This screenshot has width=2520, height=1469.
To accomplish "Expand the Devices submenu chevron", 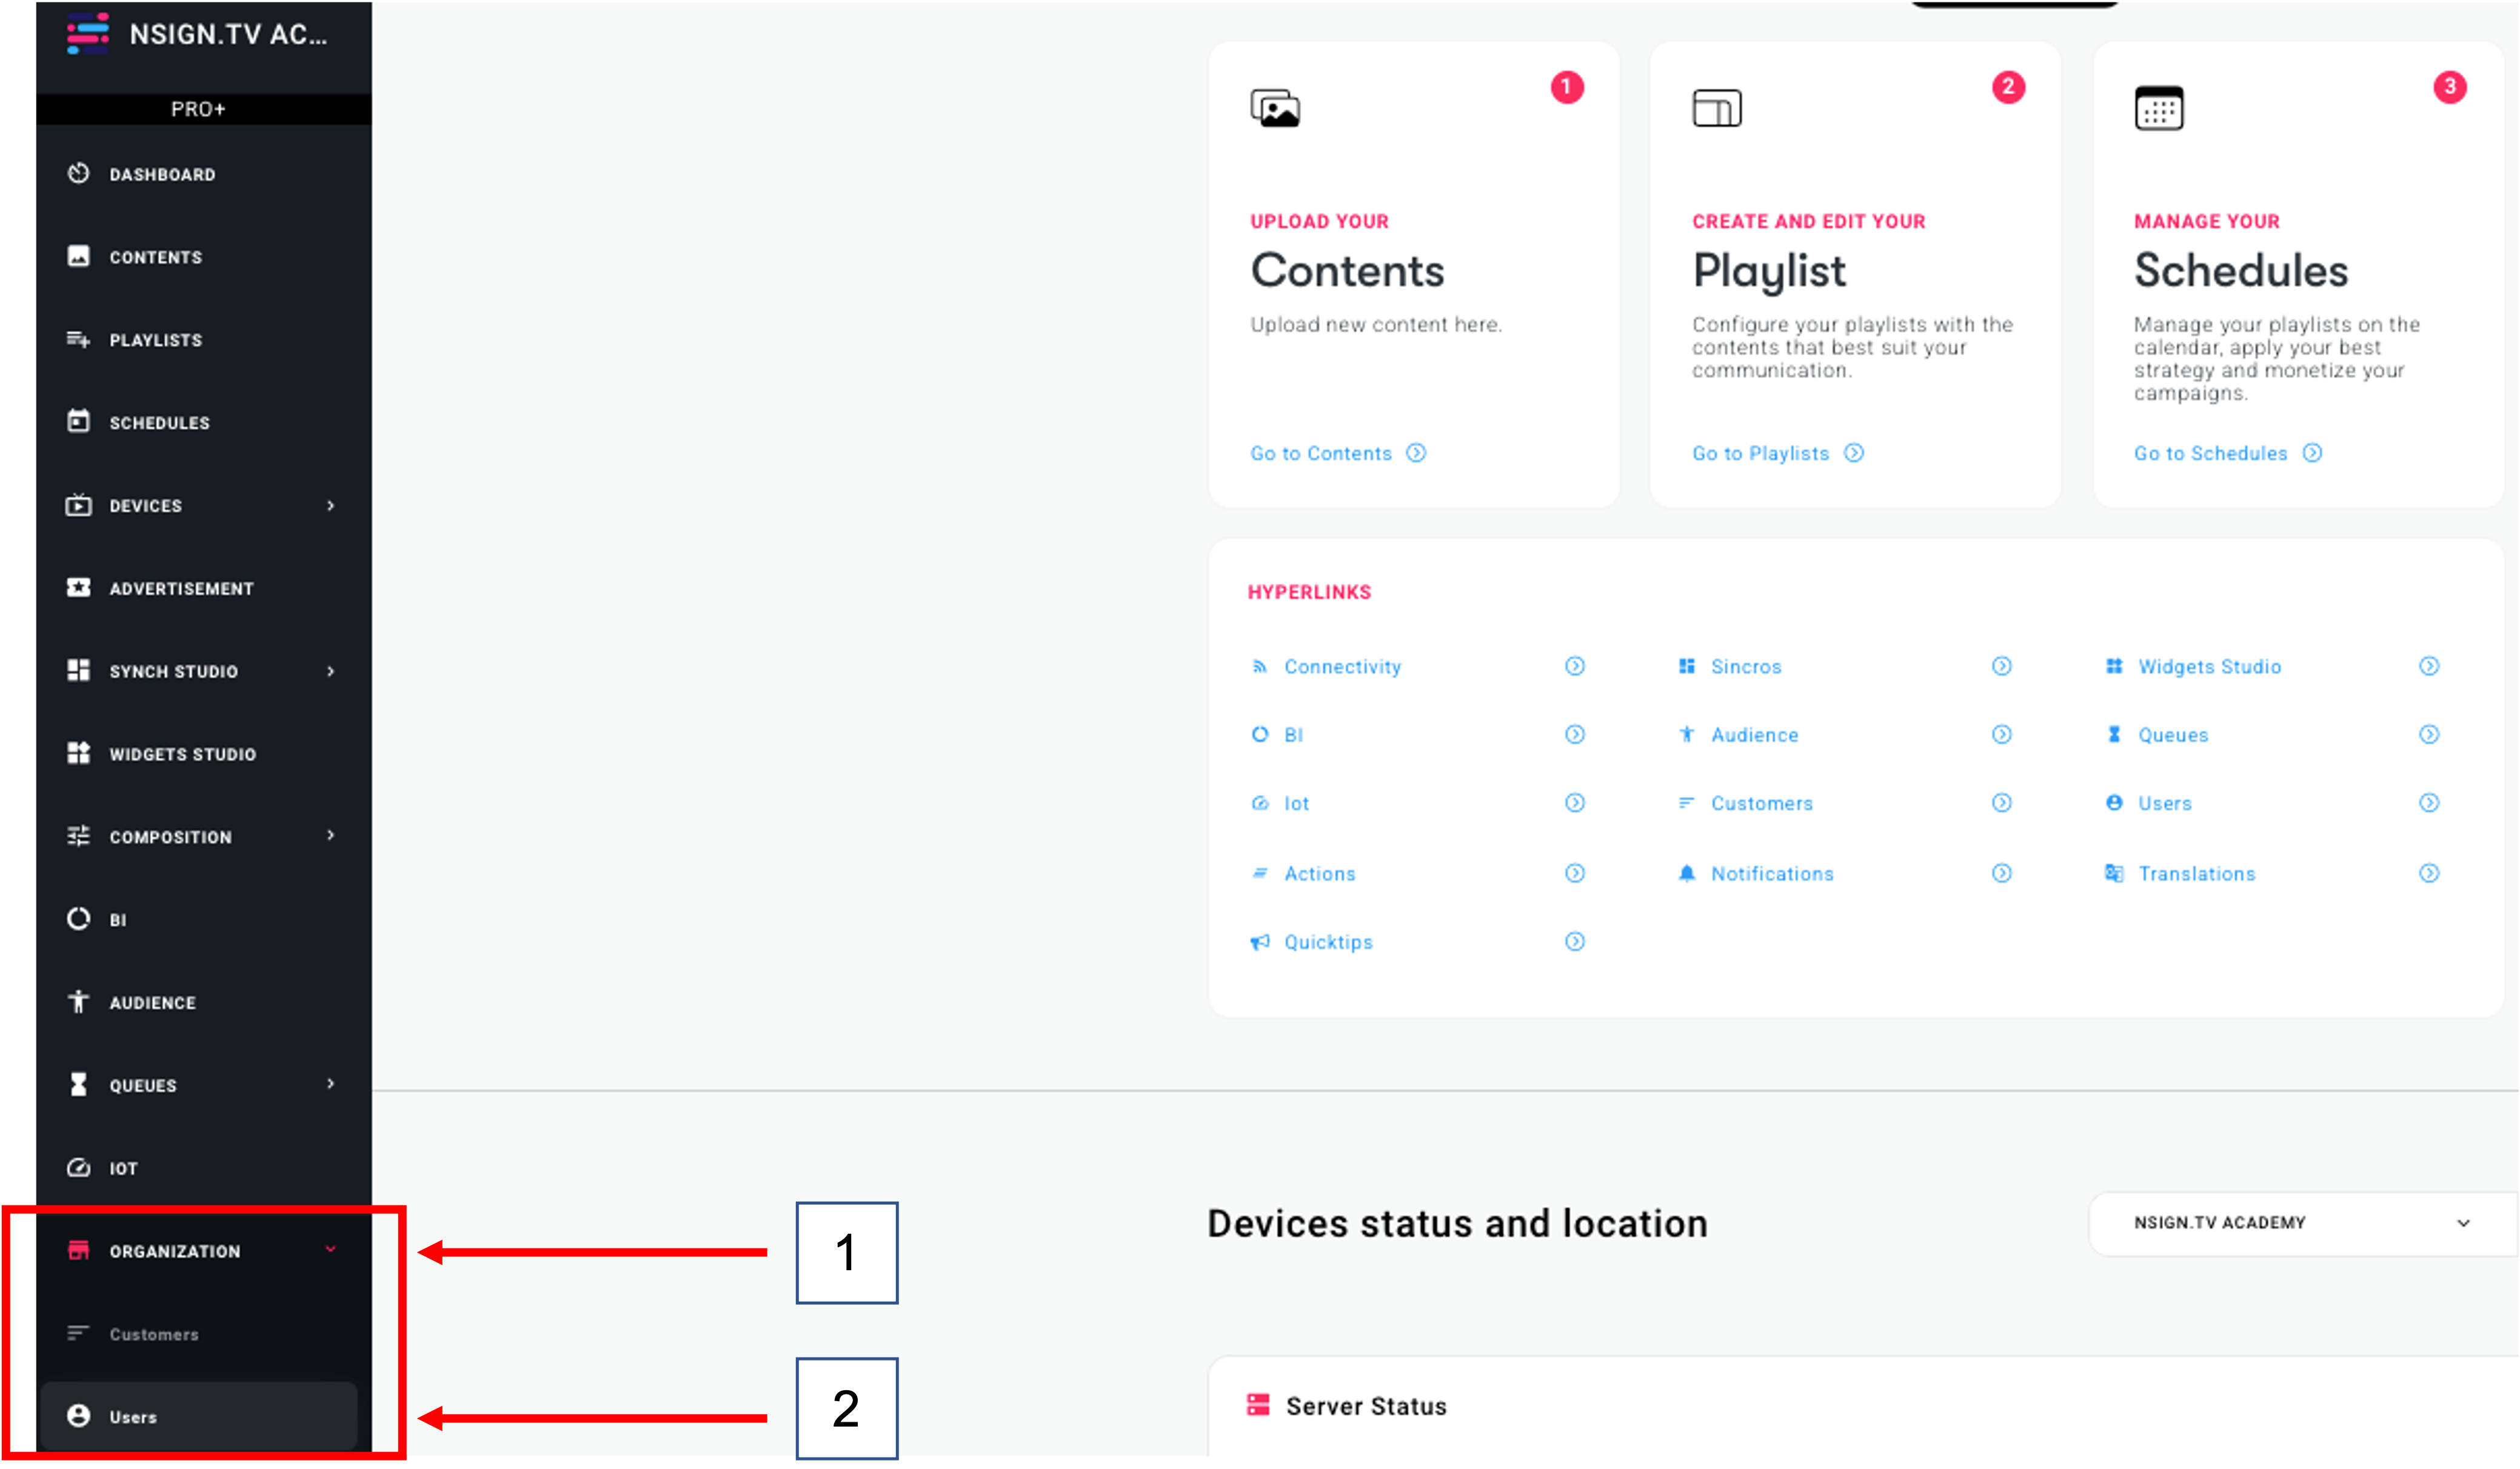I will click(x=331, y=506).
